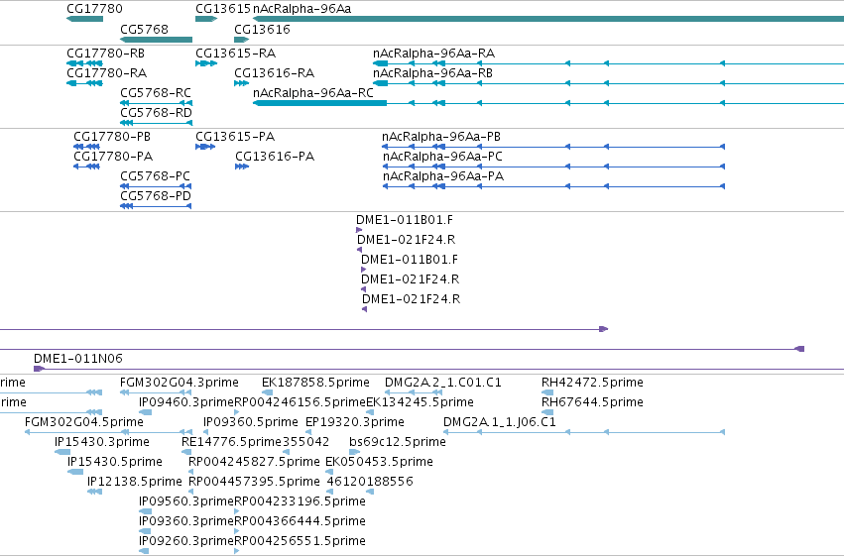Open the CG13615 gene label
Screen dimensions: 844x556
click(223, 9)
